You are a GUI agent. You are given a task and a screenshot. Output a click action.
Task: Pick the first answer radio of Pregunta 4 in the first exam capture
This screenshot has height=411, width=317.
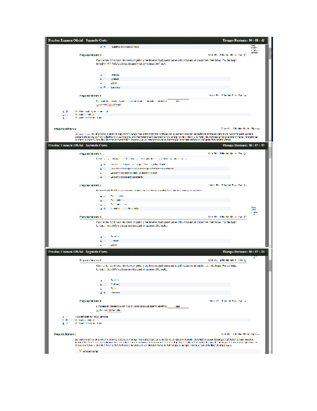coord(67,111)
